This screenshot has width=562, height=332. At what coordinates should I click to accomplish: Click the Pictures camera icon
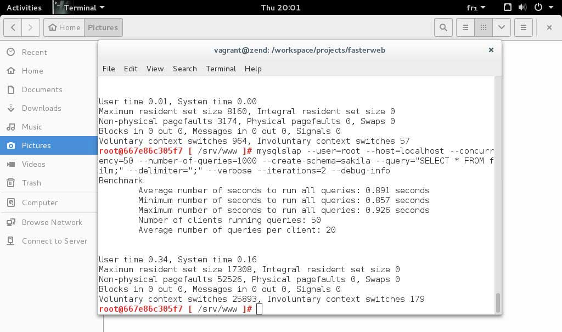11,145
